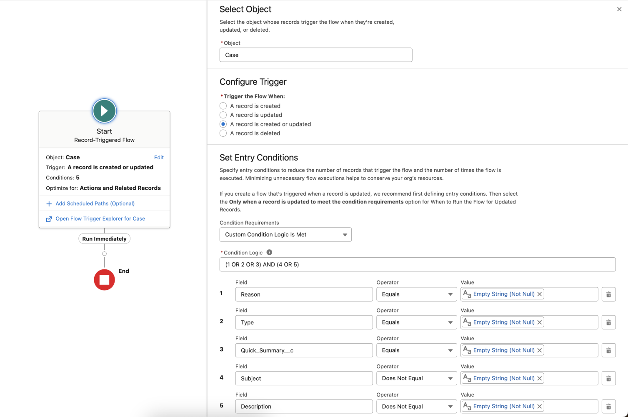Image resolution: width=628 pixels, height=417 pixels.
Task: Select the 'A record is deleted' radio button
Action: (223, 133)
